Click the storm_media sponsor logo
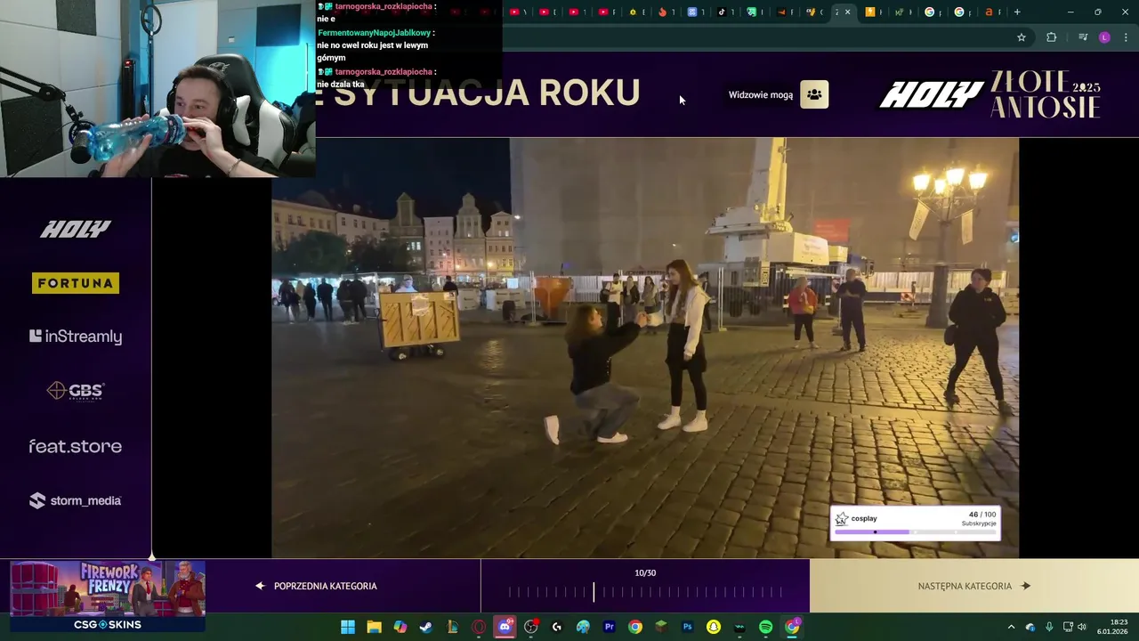 [x=76, y=500]
